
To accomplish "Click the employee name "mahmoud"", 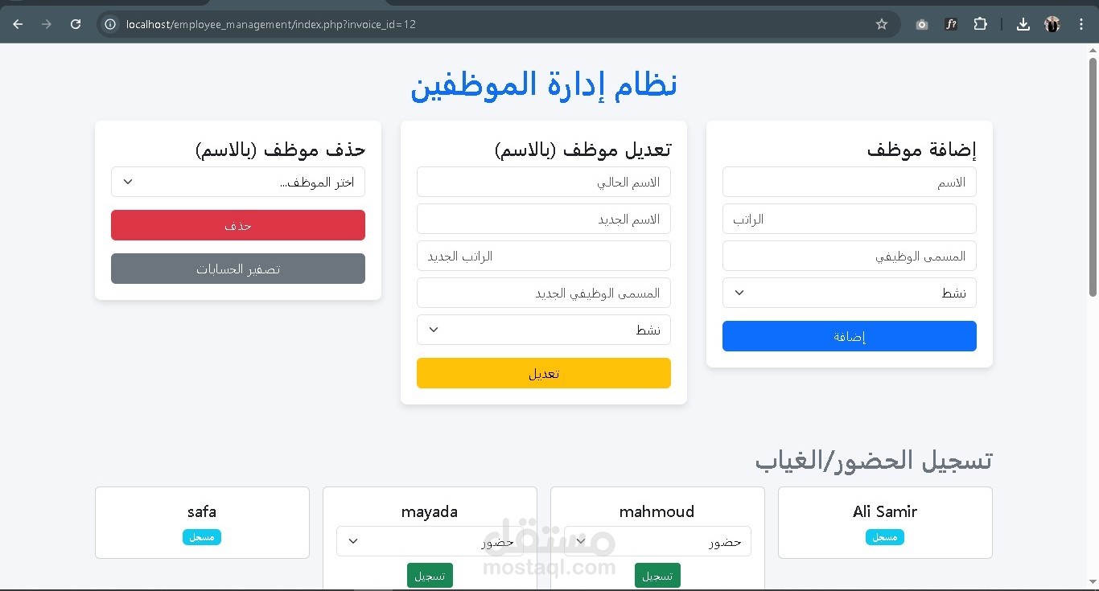I will click(657, 511).
